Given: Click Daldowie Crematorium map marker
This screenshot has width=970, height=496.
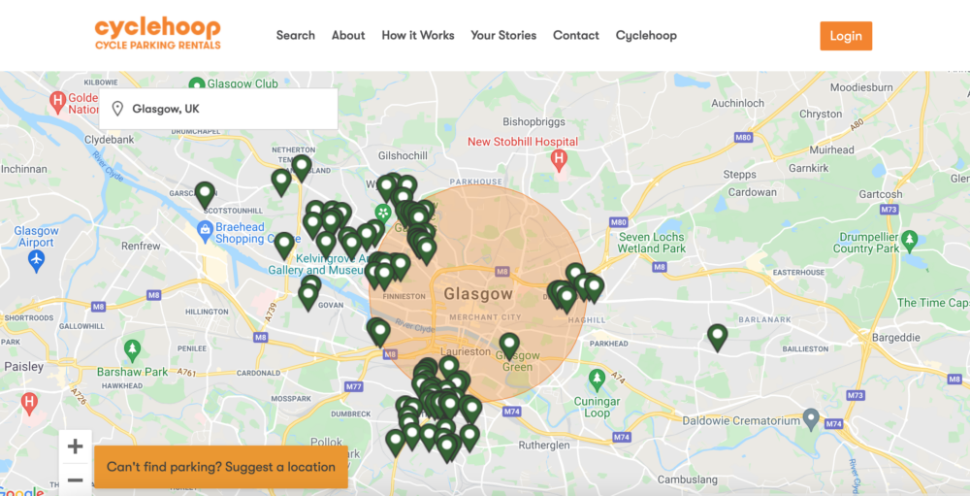Looking at the screenshot, I should point(811,419).
